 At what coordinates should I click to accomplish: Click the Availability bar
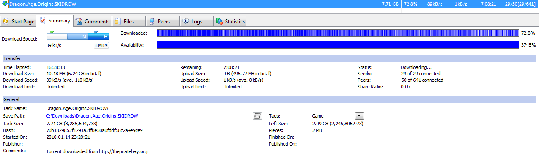pyautogui.click(x=338, y=45)
